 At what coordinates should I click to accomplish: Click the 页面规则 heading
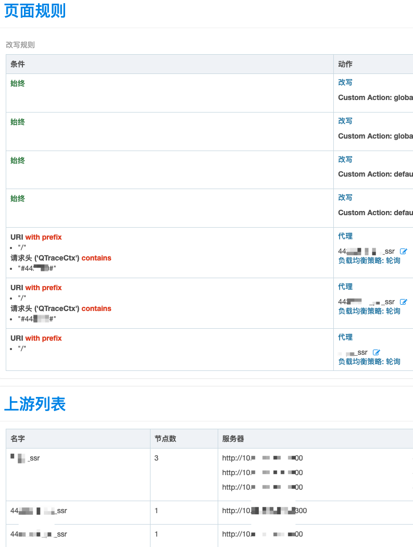35,10
